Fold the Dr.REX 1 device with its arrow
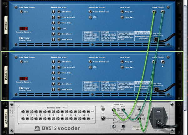The height and width of the screenshot is (135, 188). pos(6,7)
